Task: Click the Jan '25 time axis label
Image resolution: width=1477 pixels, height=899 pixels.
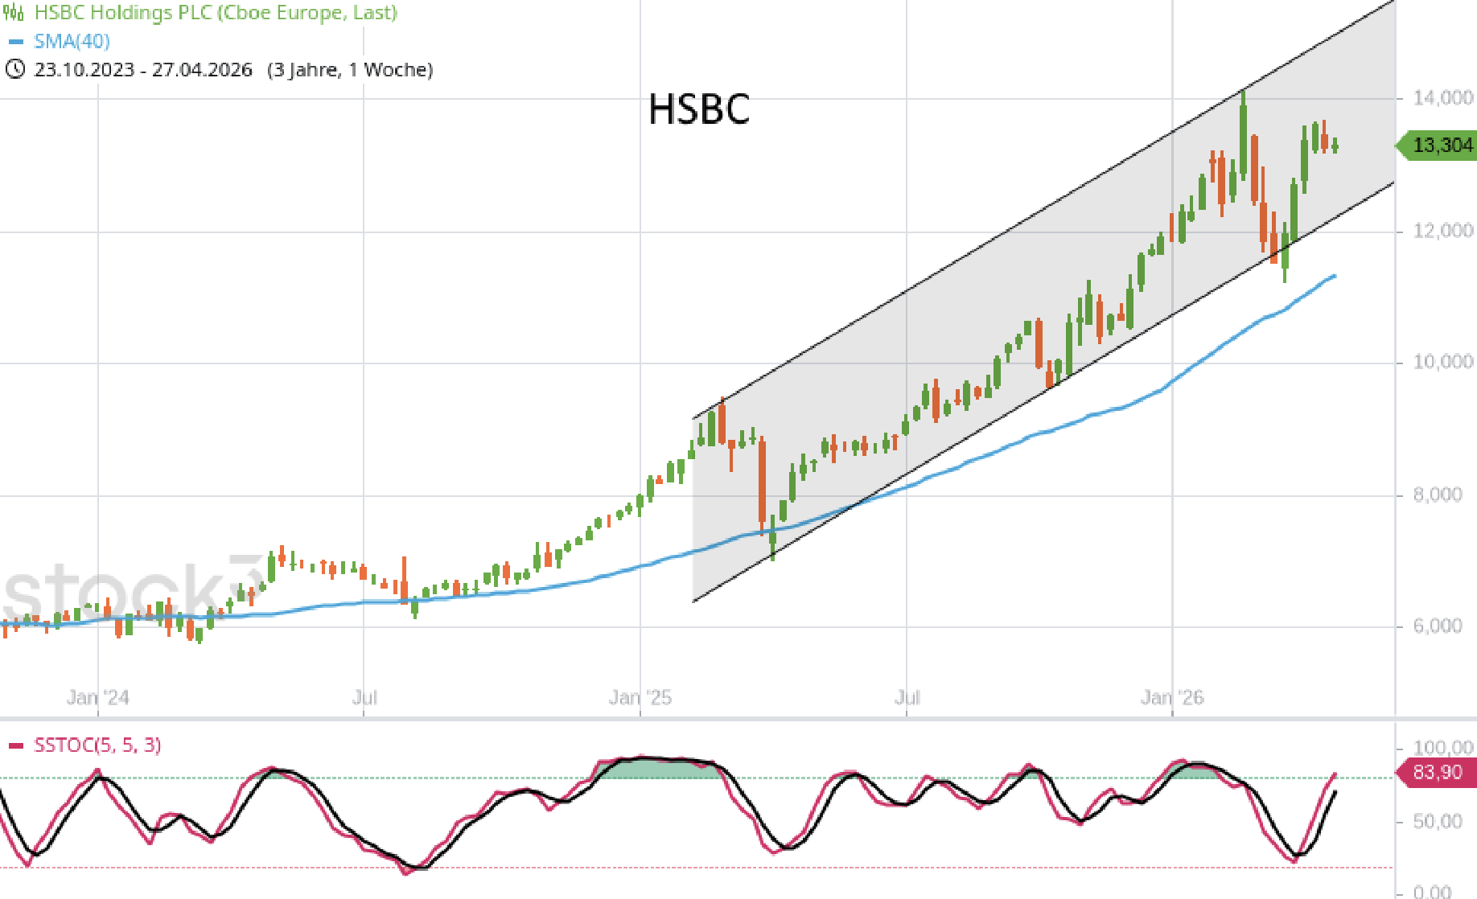Action: 640,697
